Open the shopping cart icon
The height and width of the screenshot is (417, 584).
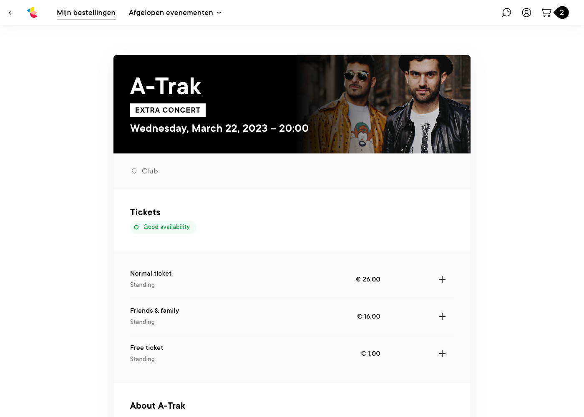coord(546,13)
